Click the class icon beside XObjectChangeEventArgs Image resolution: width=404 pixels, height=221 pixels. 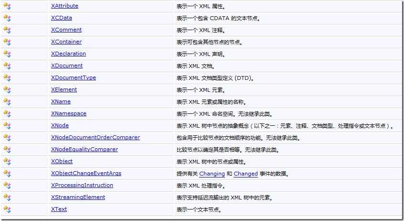(x=7, y=174)
